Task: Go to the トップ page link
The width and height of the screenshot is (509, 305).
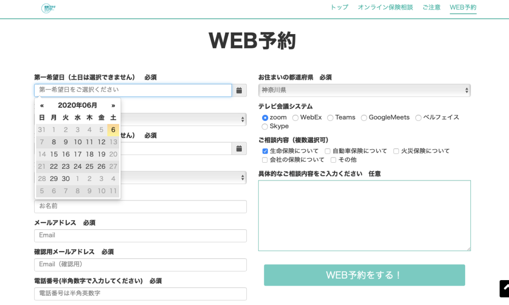Action: click(x=339, y=7)
